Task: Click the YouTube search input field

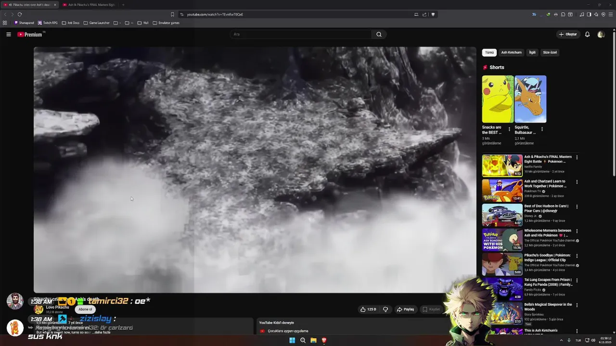Action: pyautogui.click(x=301, y=34)
